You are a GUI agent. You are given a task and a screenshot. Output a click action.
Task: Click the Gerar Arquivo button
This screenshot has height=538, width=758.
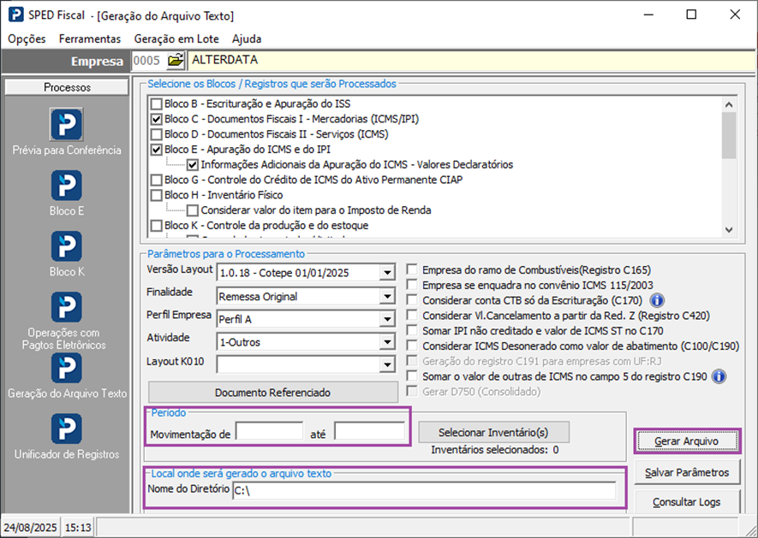coord(687,441)
